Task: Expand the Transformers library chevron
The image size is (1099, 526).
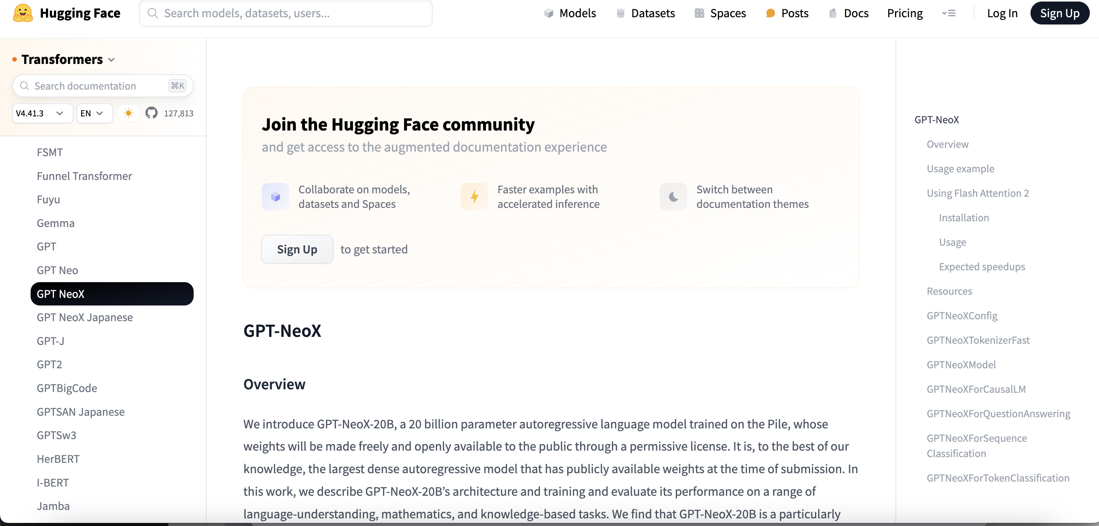Action: 111,60
